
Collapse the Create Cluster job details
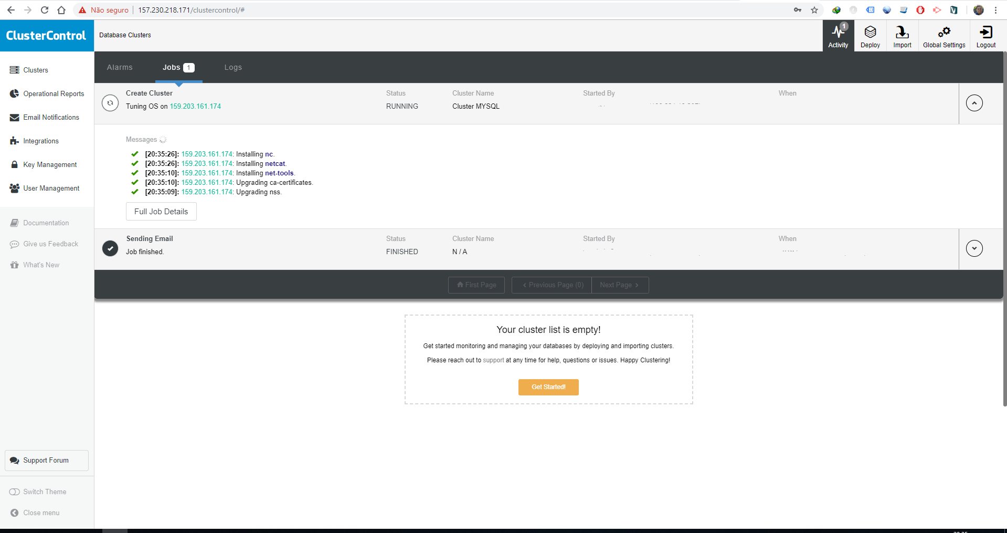(974, 103)
